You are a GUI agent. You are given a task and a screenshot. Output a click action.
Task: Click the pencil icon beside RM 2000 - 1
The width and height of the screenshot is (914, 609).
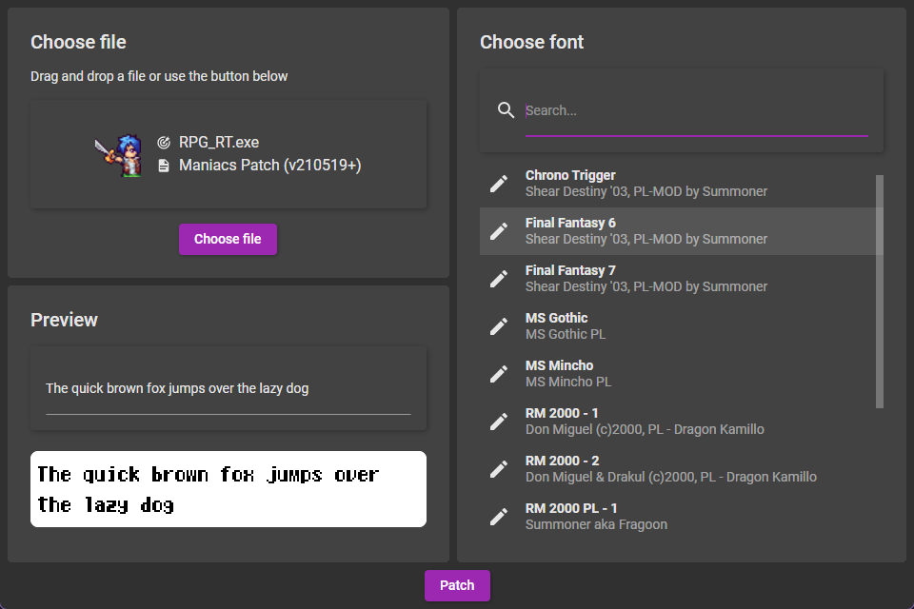coord(498,422)
